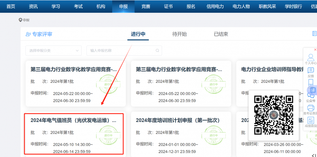Click the mobile APP phone icon
The image size is (317, 157).
click(x=311, y=83)
